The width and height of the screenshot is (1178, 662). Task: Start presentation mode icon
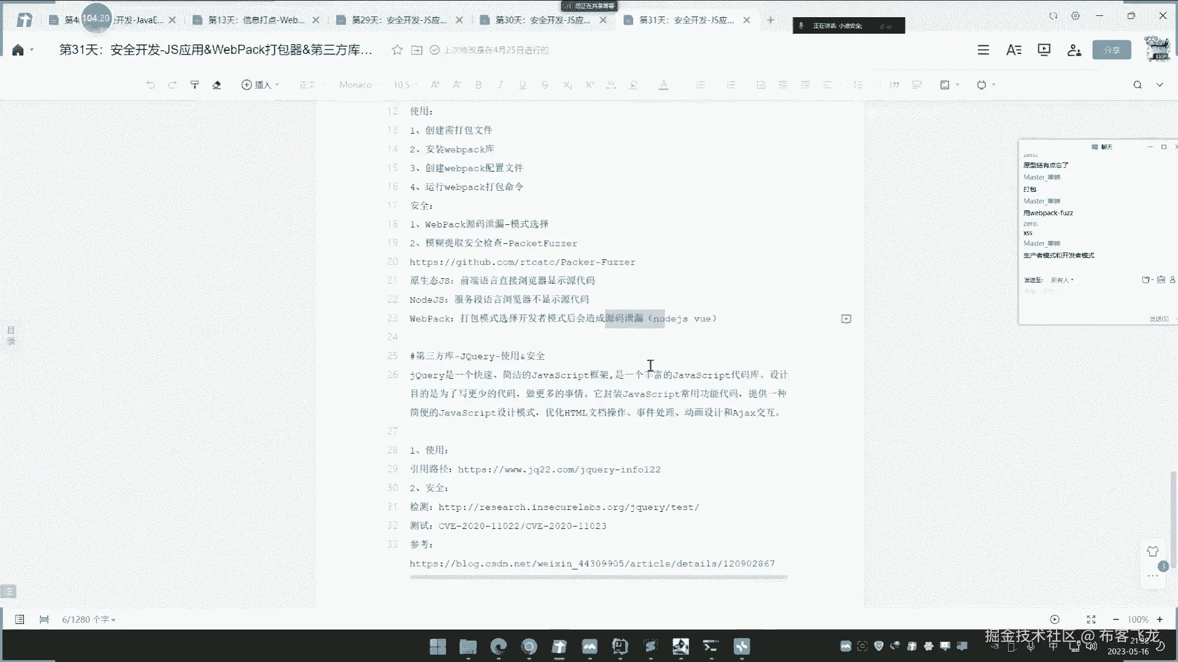click(1044, 50)
